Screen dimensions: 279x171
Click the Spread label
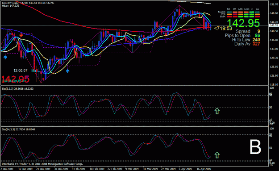coord(243,32)
